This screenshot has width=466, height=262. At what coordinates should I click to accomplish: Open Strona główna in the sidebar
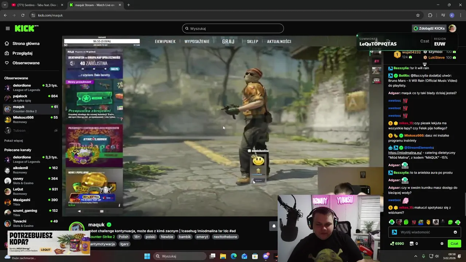click(x=26, y=44)
